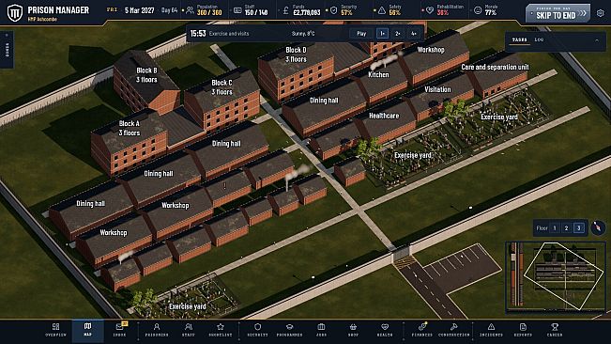Select the Kitchen building label
This screenshot has height=344, width=611.
[378, 74]
